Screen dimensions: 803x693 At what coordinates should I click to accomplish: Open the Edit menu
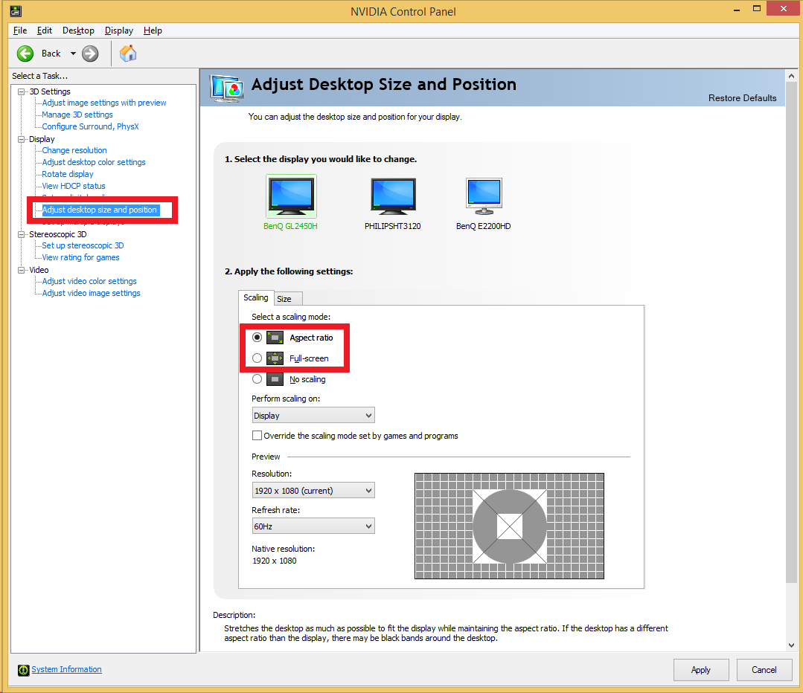(x=45, y=30)
